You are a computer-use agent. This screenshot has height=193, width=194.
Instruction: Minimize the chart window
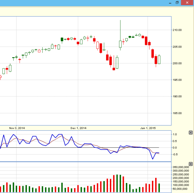[169, 3]
